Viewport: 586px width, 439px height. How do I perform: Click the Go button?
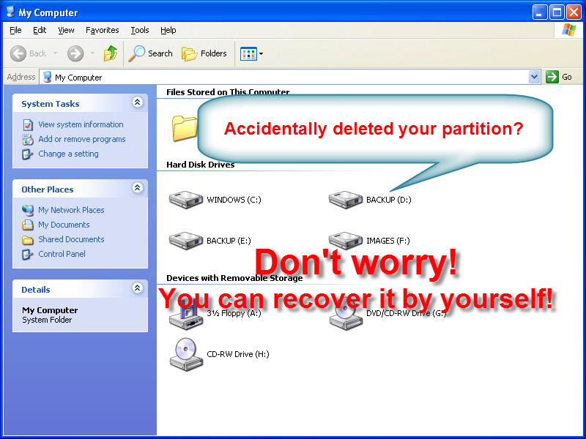(x=559, y=77)
